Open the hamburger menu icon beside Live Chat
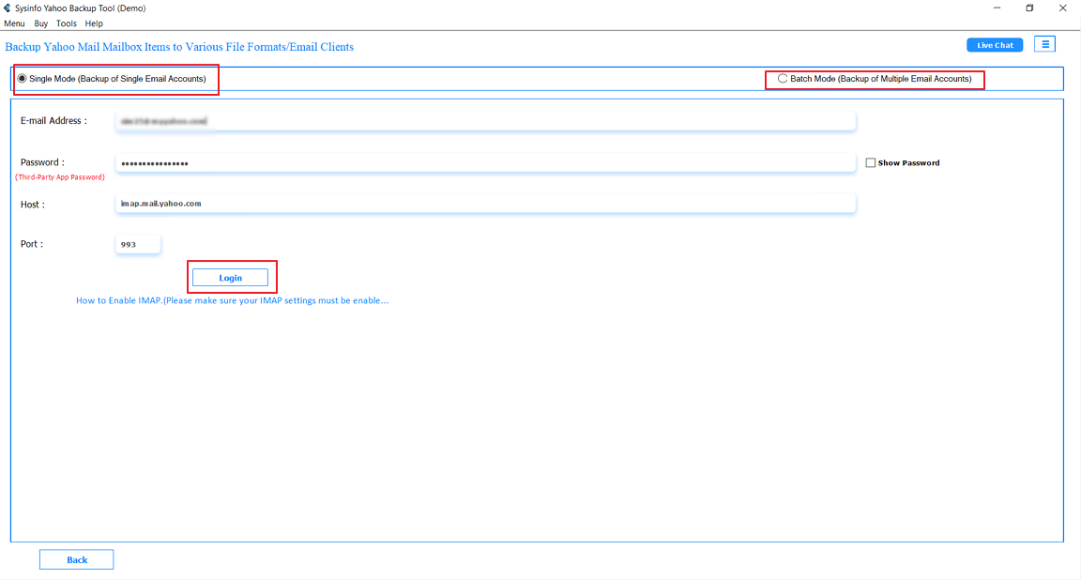 point(1045,44)
